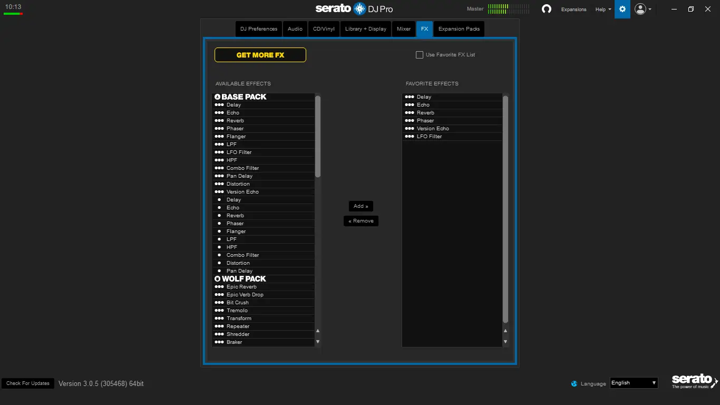Screen dimensions: 720x405
Task: Switch to the Mixer tab
Action: pos(403,29)
